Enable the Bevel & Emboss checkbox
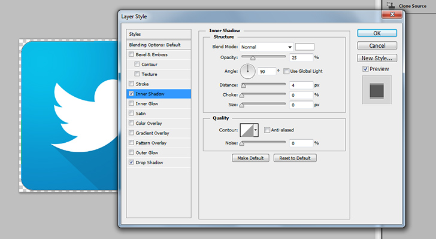The height and width of the screenshot is (239, 436). (x=131, y=54)
